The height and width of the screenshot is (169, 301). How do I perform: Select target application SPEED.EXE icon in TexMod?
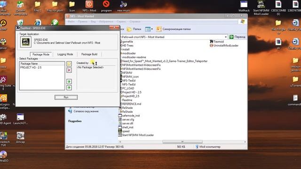pos(26,42)
